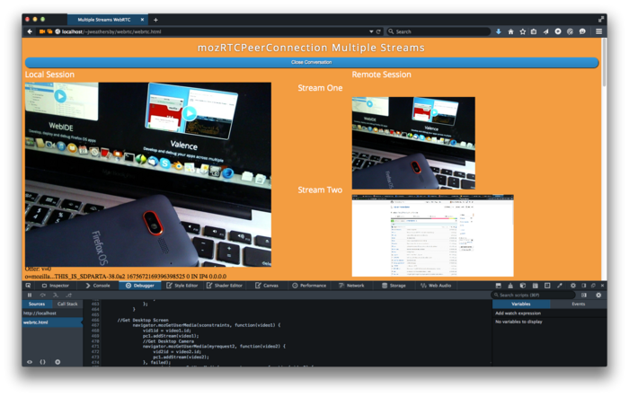Open a new browser tab with plus
Viewport: 629px width, 397px height.
pos(155,20)
